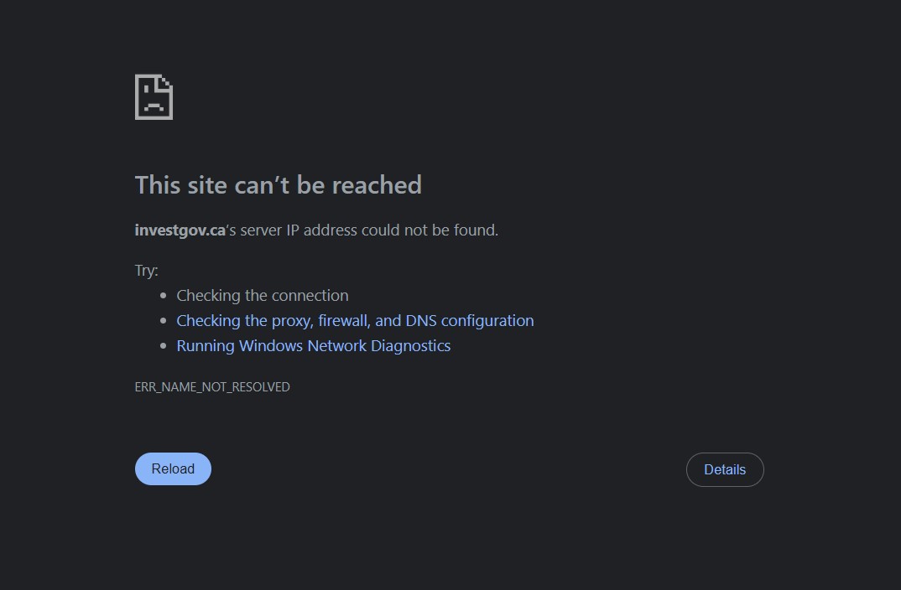Click the "Checking the connection" suggestion text
The image size is (901, 590).
point(263,295)
